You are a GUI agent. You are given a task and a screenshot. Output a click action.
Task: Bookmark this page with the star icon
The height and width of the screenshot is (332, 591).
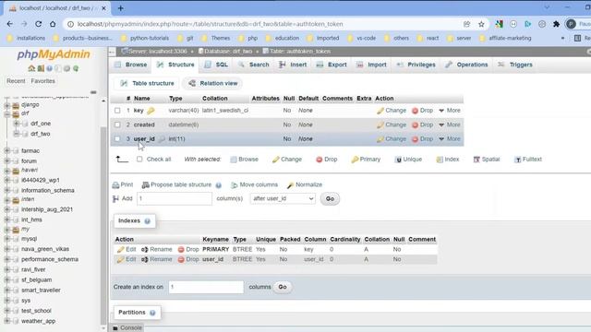click(x=481, y=24)
